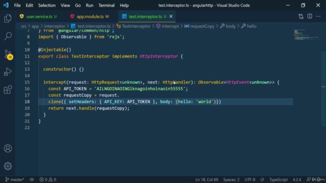Close the test.interceptor.ts tab
The width and height of the screenshot is (326, 183).
click(x=171, y=16)
